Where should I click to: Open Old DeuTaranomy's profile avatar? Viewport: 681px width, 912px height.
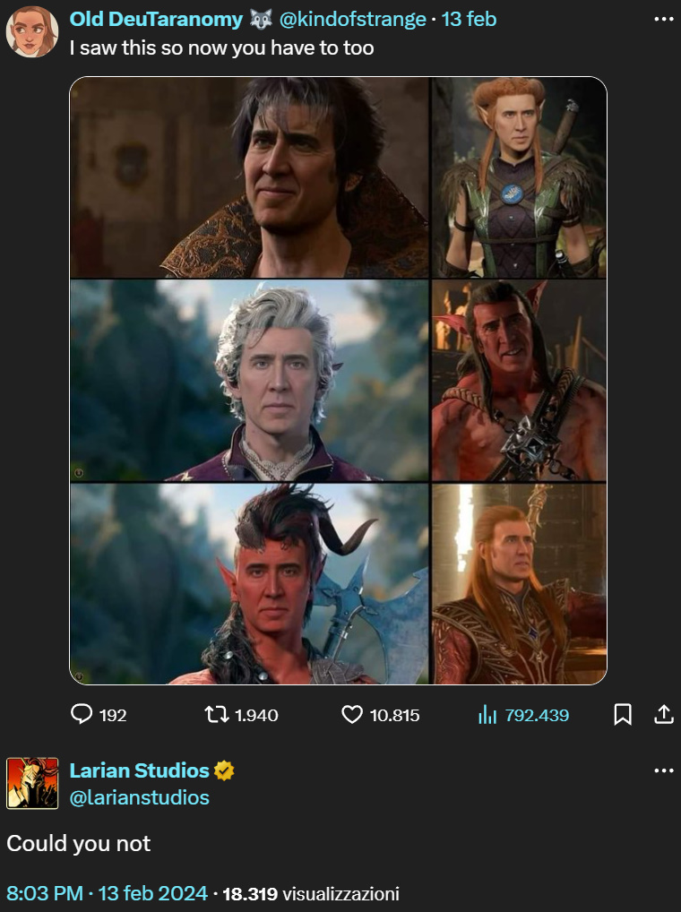pyautogui.click(x=32, y=32)
